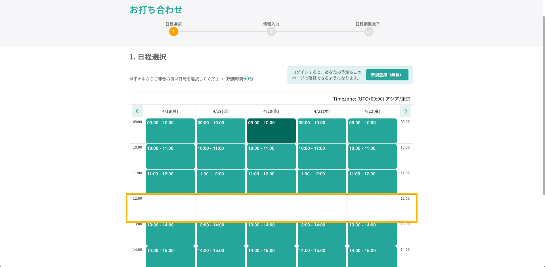Image resolution: width=545 pixels, height=267 pixels.
Task: Choose 4/19 10:00 - 11:00 slot
Action: (x=221, y=157)
